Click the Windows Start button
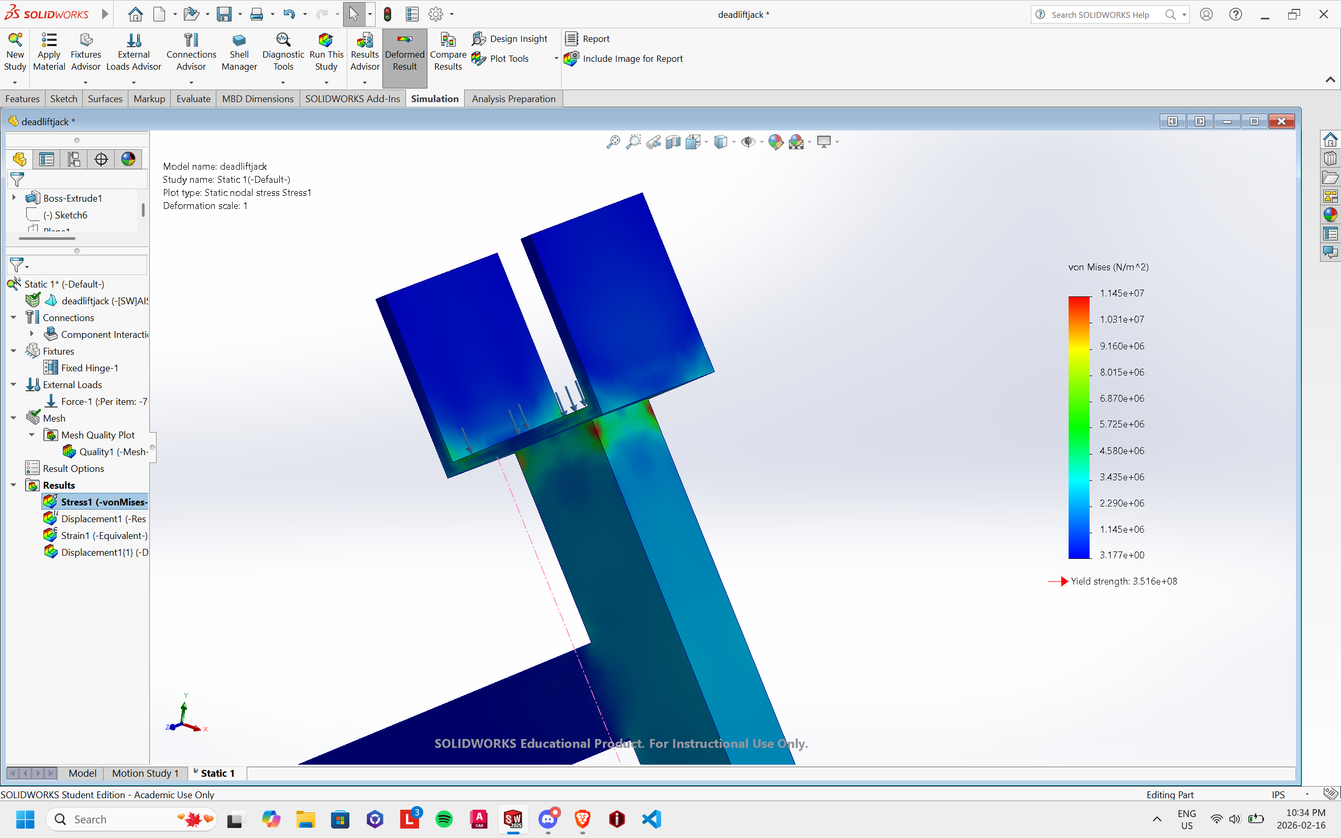This screenshot has height=838, width=1341. pos(25,819)
